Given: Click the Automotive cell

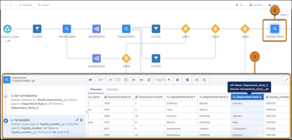Looking at the screenshot, I should pos(181,128).
